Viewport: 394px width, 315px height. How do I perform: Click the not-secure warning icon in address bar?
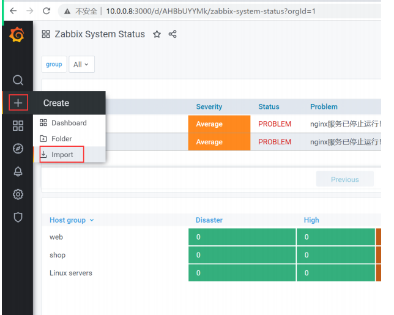pos(67,11)
